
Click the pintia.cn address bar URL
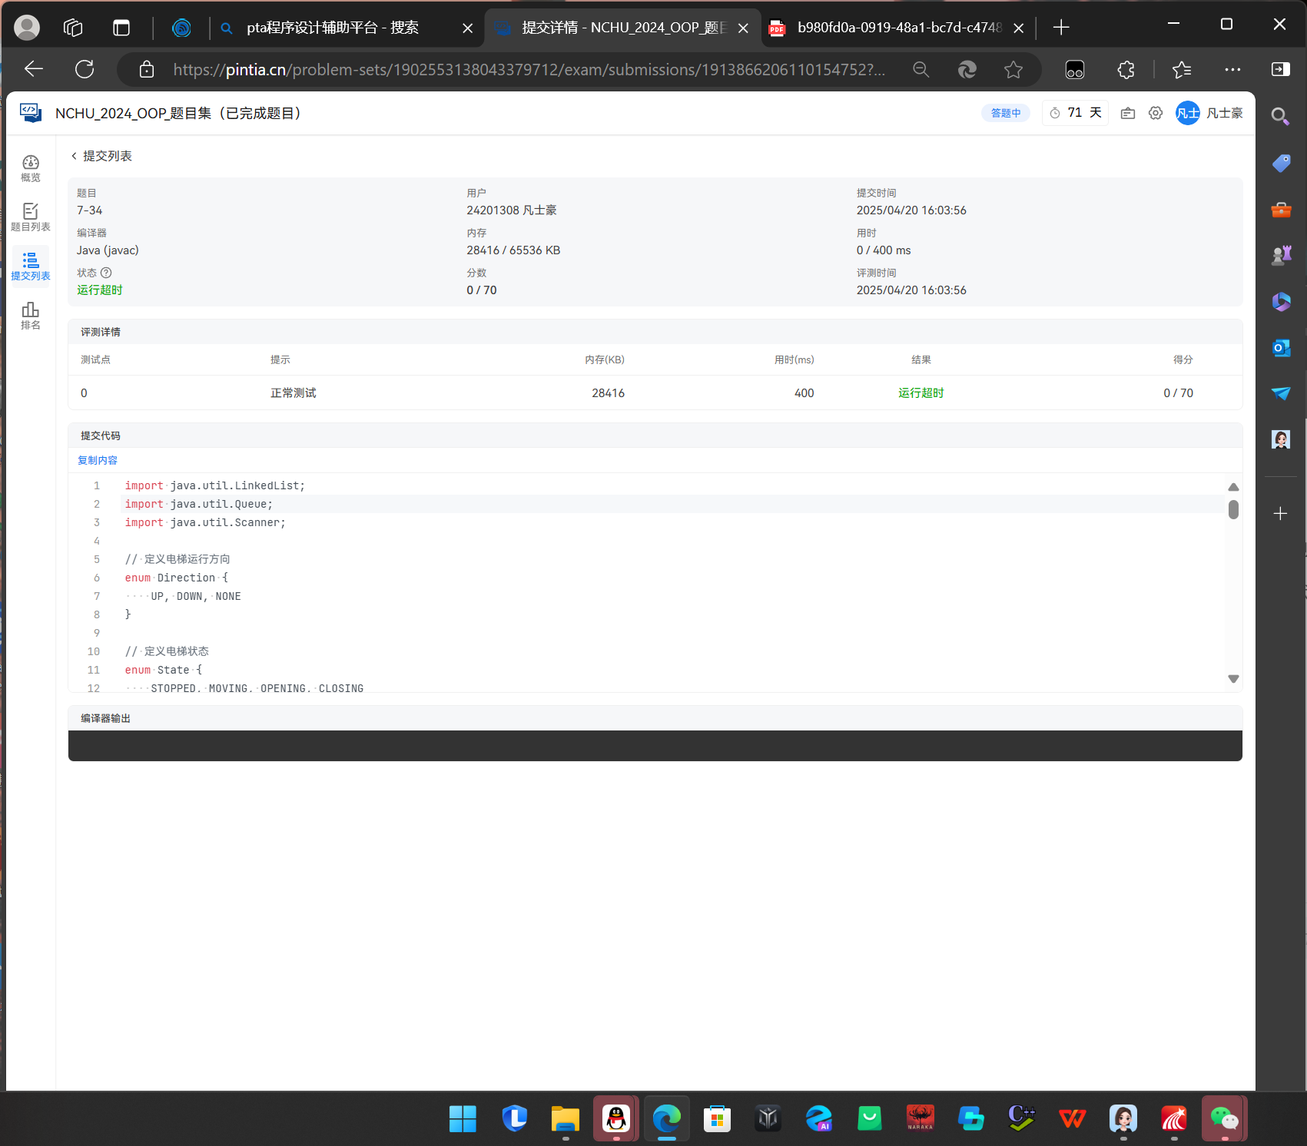529,70
